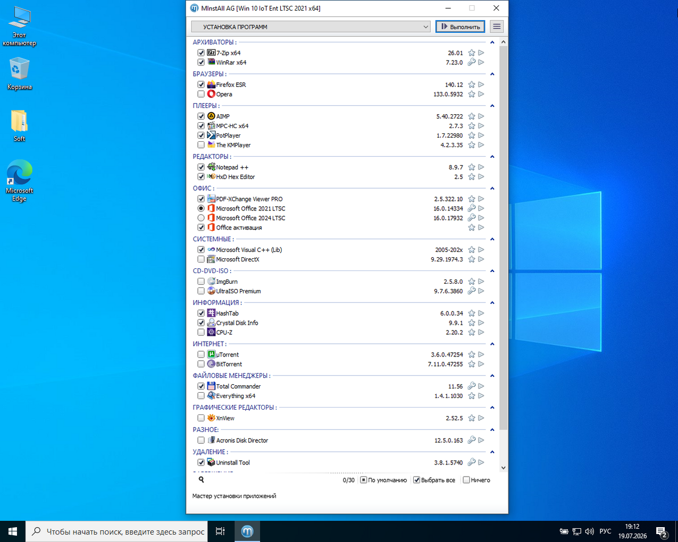
Task: Open Microsoft Edge desktop shortcut
Action: click(19, 181)
